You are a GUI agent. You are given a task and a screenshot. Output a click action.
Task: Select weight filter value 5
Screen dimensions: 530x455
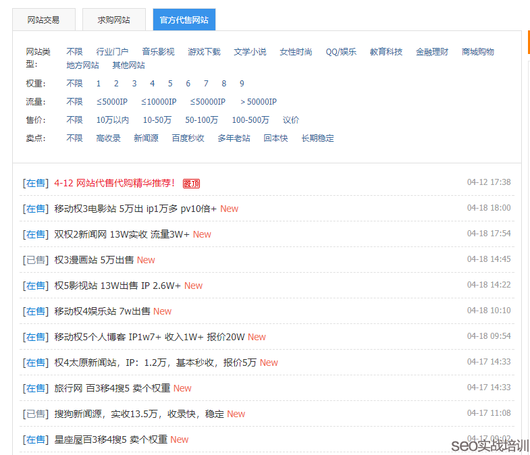pyautogui.click(x=170, y=84)
